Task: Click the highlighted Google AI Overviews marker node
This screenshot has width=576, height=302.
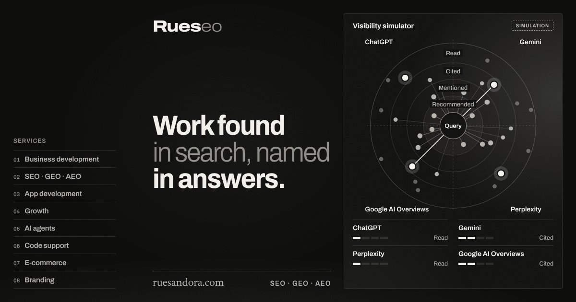Action: [x=412, y=166]
